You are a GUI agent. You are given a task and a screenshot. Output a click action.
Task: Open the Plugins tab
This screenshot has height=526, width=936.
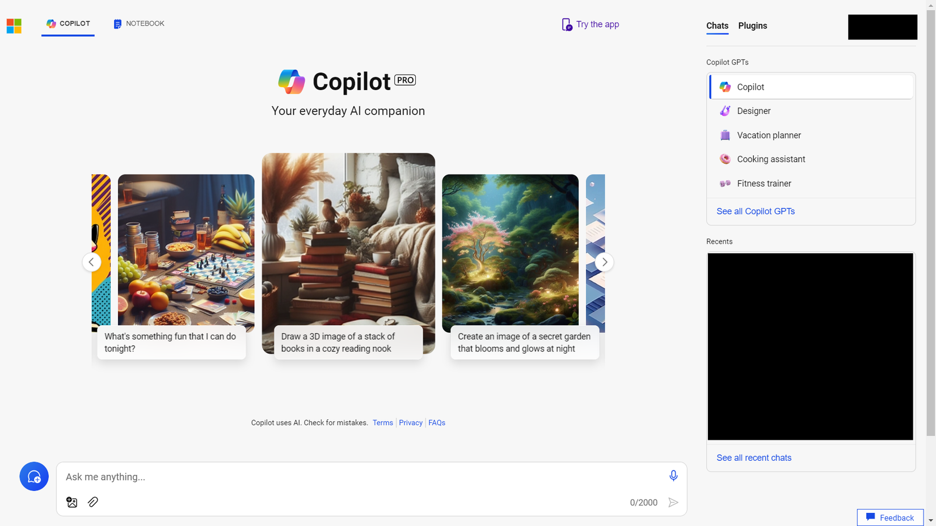(752, 26)
